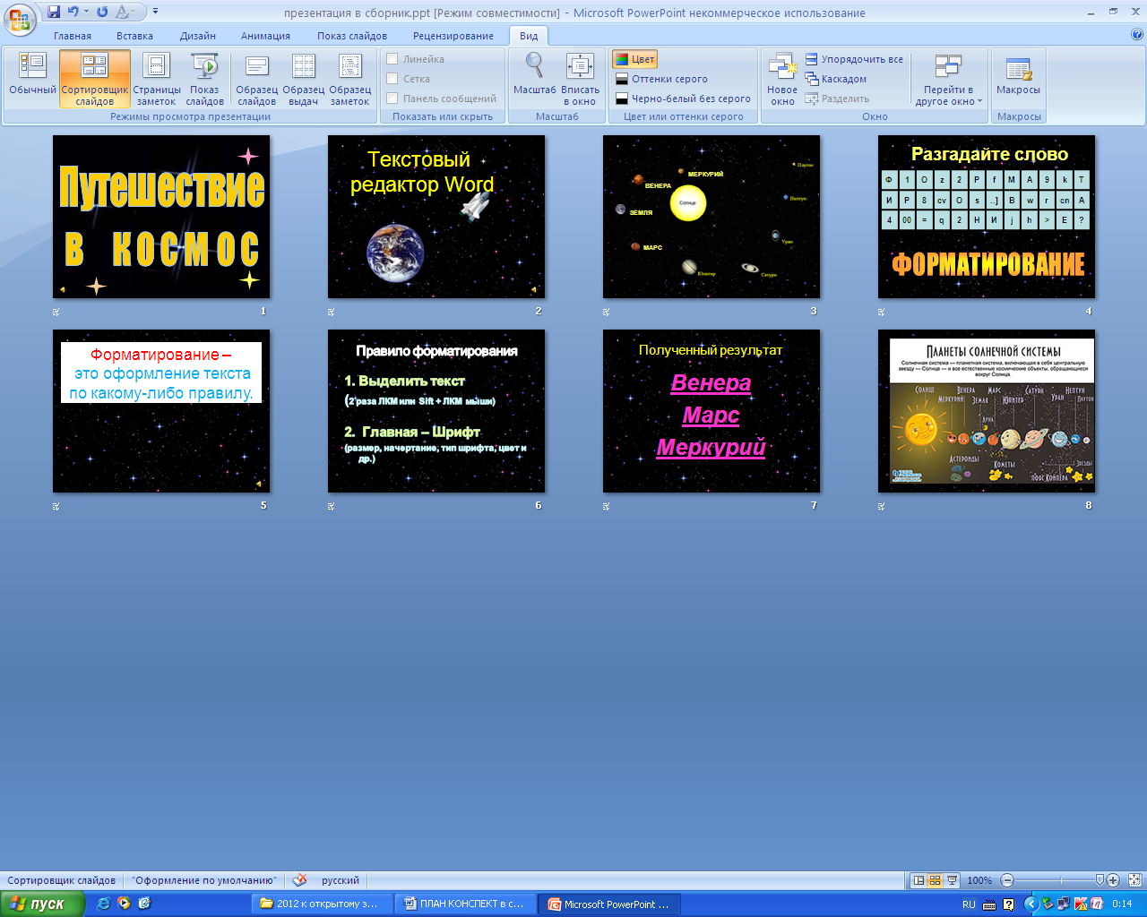Click the 100% zoom level button
The height and width of the screenshot is (917, 1147).
pos(979,880)
